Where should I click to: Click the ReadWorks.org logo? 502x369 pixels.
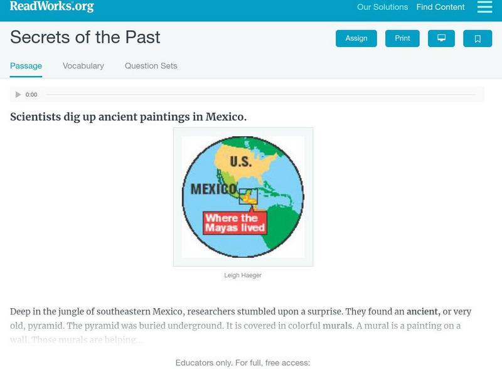click(x=52, y=7)
